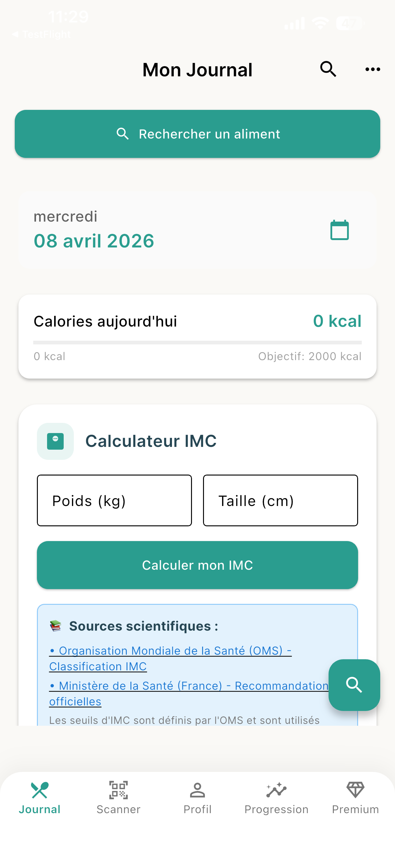Open Ministère de la Santé recommendations link
Viewport: 395px width, 855px height.
point(189,693)
